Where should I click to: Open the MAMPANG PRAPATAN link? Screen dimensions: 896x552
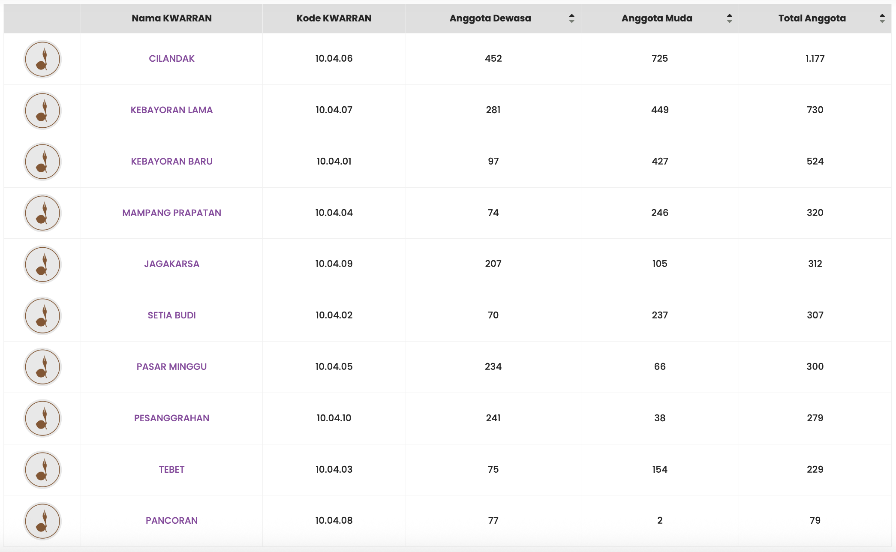[171, 213]
